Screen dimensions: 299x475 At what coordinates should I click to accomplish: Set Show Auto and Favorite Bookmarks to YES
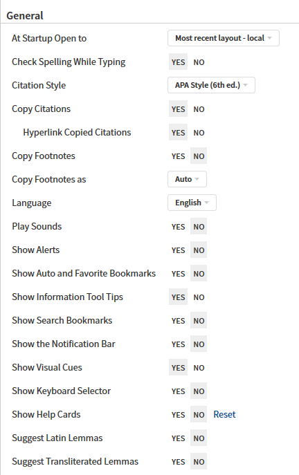click(x=178, y=274)
